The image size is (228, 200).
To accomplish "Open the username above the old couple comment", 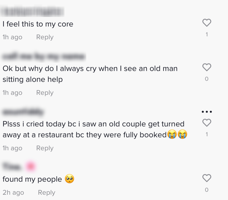I will [23, 112].
